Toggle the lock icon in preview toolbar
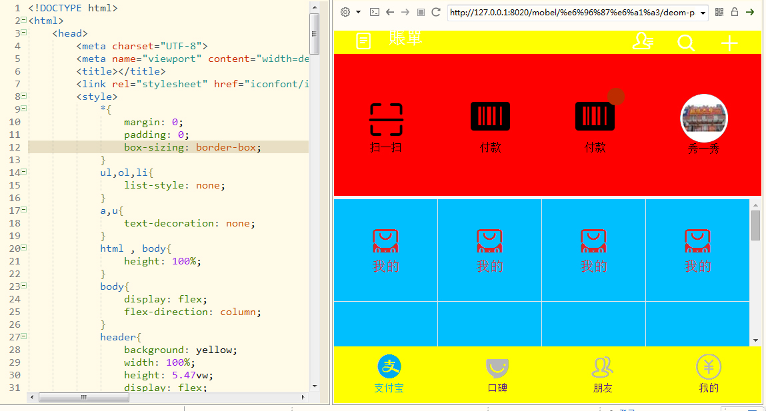The image size is (766, 411). (x=735, y=12)
